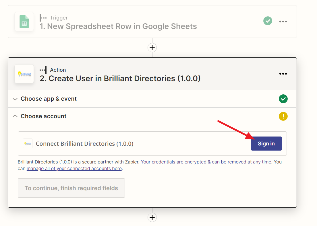Click the 'Choose account' heading

pos(43,116)
